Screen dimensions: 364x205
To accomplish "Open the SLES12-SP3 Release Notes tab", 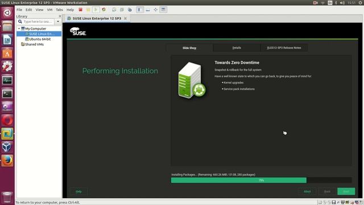I will point(284,48).
